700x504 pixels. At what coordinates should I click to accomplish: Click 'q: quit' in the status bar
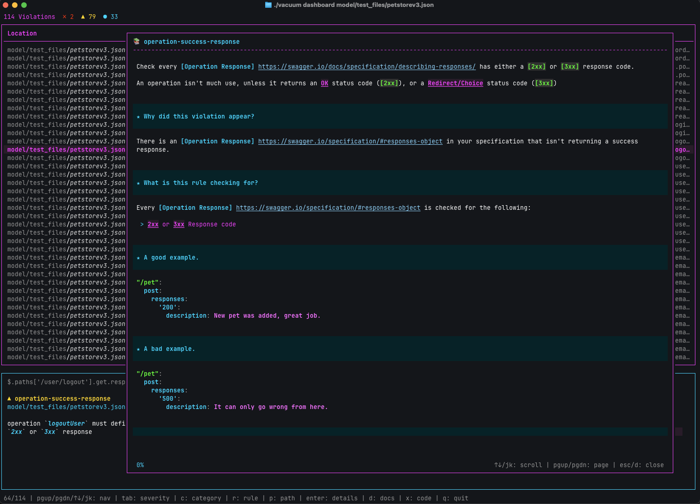(456, 498)
